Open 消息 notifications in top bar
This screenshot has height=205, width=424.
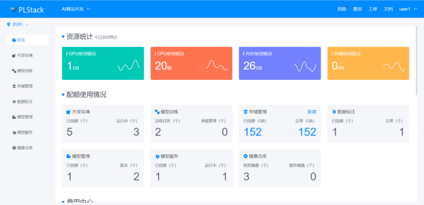[x=342, y=9]
